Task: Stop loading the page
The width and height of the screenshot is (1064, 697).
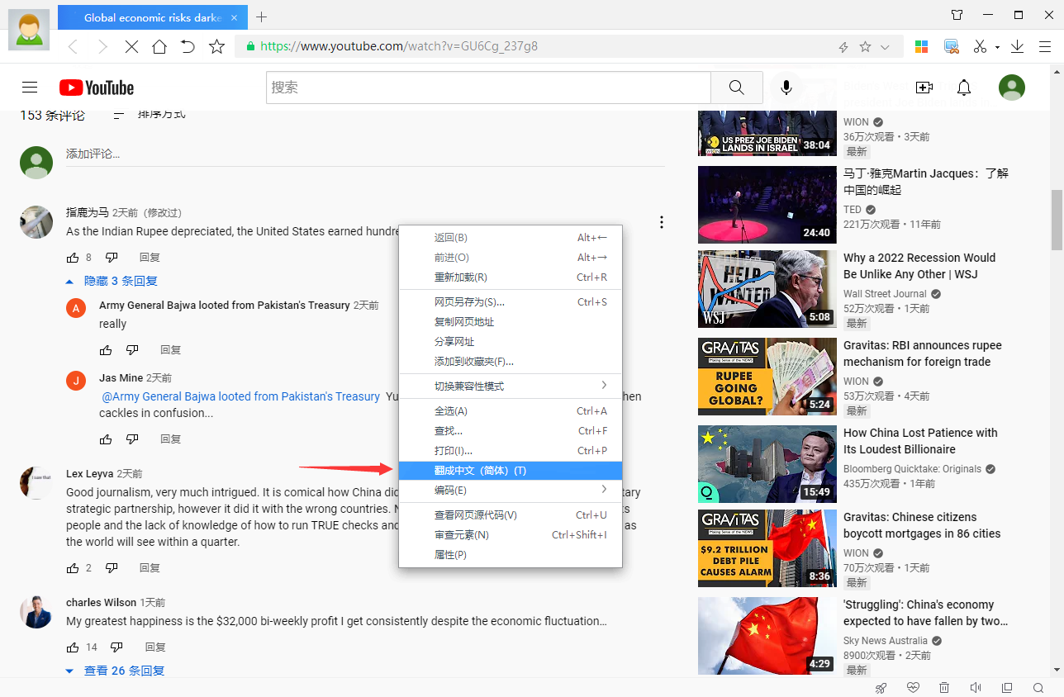Action: (131, 47)
